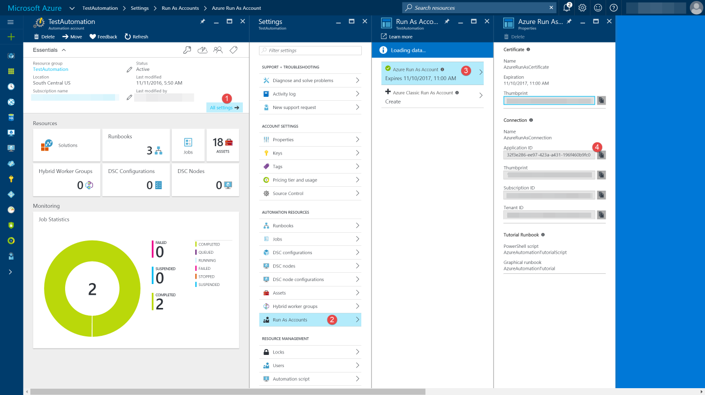Image resolution: width=705 pixels, height=395 pixels.
Task: Copy the connection Thumbprint value
Action: [601, 175]
